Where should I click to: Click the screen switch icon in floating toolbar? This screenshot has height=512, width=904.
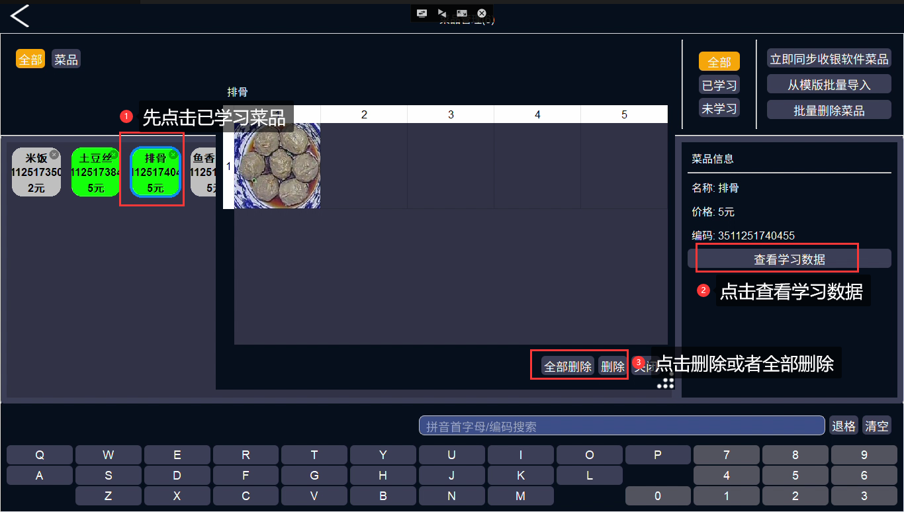(422, 13)
